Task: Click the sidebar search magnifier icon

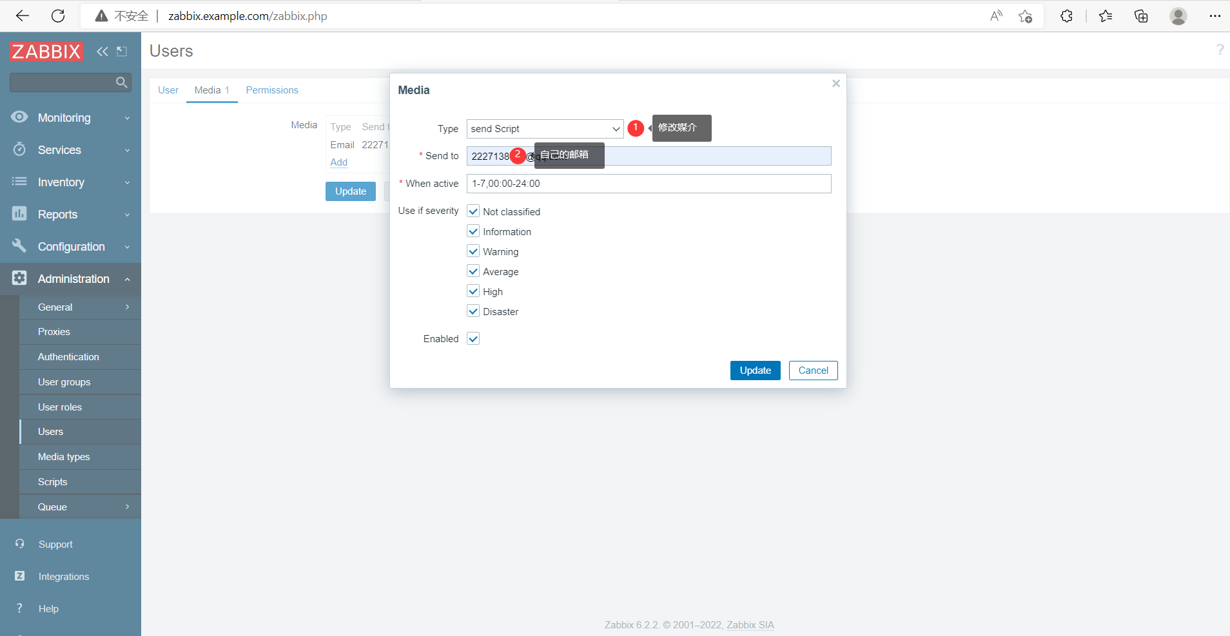Action: click(x=121, y=82)
